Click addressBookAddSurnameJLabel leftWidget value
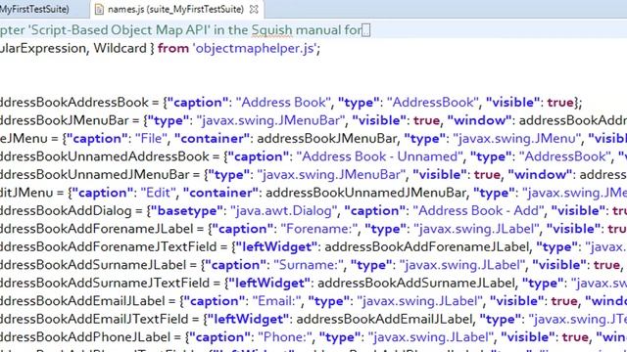 click(x=416, y=283)
